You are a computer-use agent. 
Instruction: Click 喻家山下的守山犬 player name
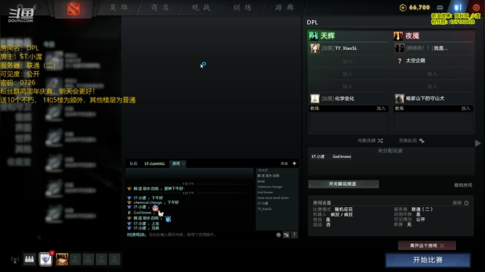coord(425,98)
